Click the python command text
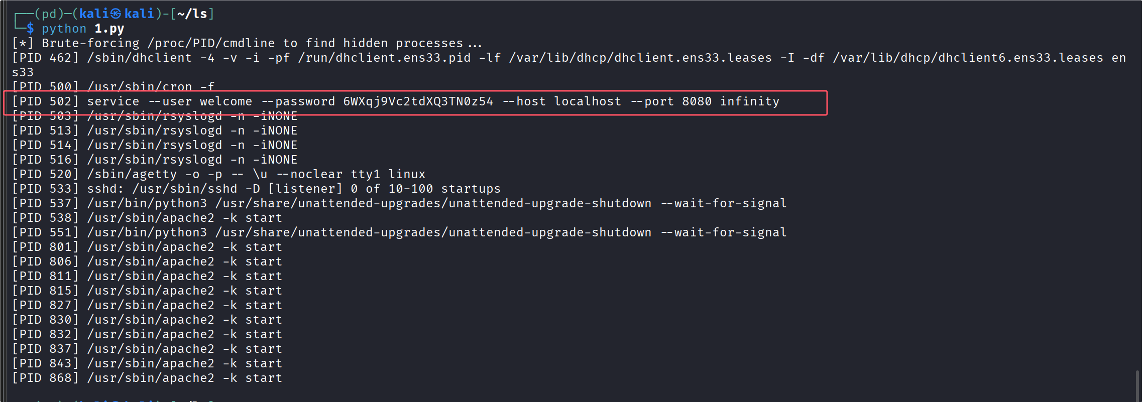The width and height of the screenshot is (1142, 402). click(64, 29)
